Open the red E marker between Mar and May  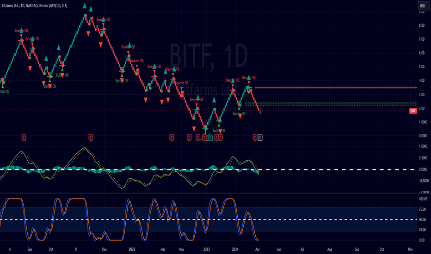172,138
